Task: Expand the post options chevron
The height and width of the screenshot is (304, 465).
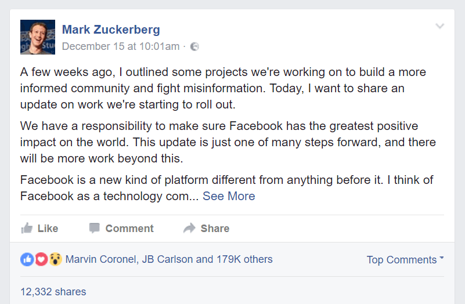Action: tap(439, 26)
